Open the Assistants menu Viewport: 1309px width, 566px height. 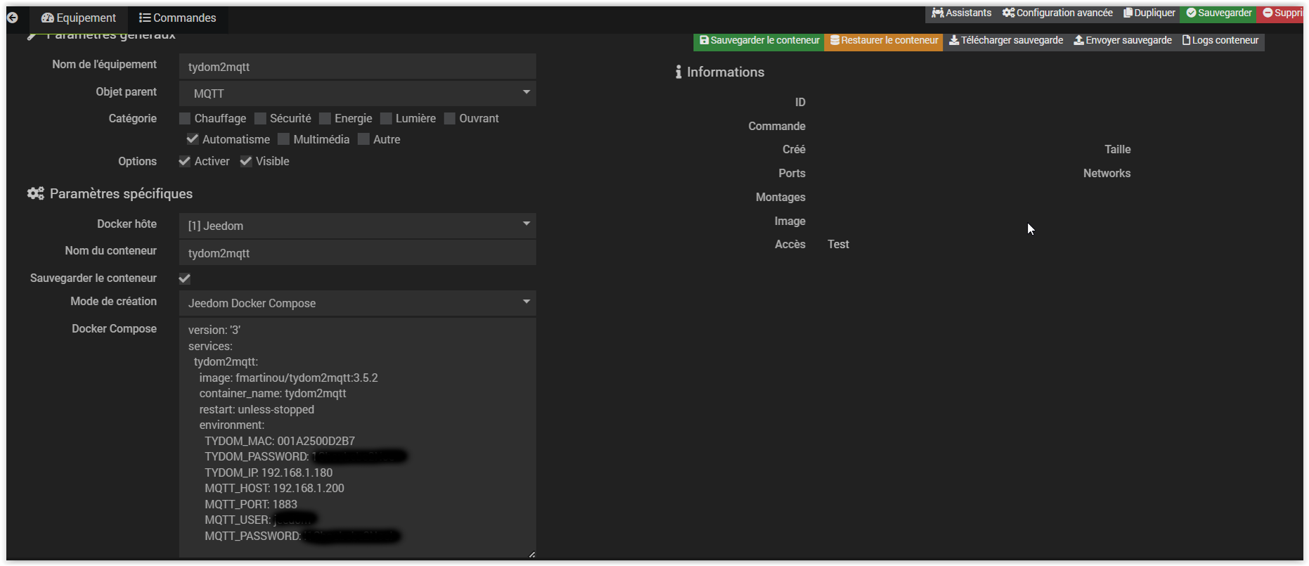[961, 13]
